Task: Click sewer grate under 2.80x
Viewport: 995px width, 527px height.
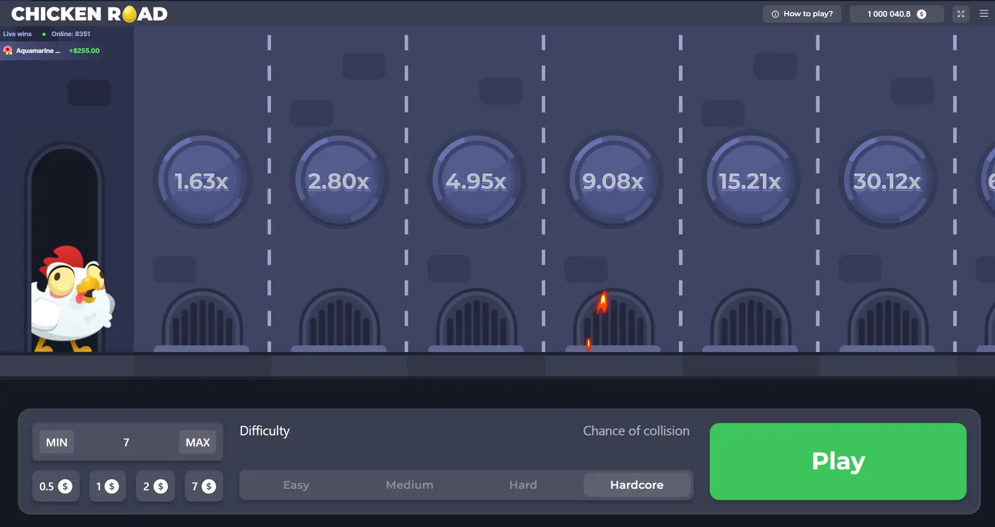Action: coord(339,320)
